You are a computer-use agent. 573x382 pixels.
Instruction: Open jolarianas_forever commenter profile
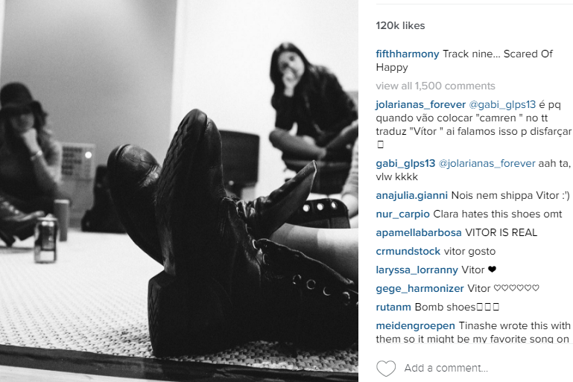(x=420, y=104)
